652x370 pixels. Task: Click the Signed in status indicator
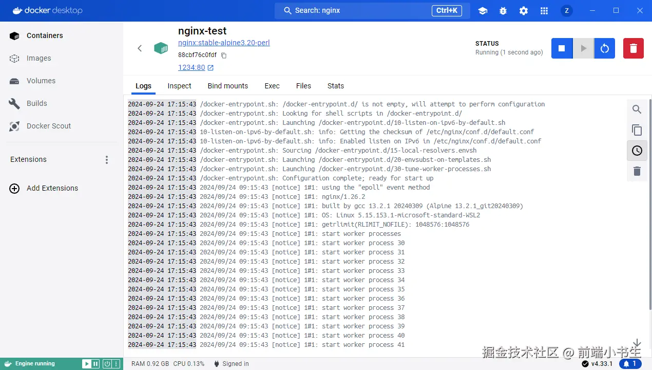click(231, 364)
